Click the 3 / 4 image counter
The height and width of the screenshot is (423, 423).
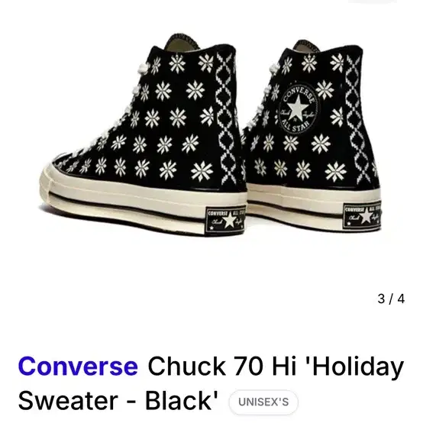(391, 299)
